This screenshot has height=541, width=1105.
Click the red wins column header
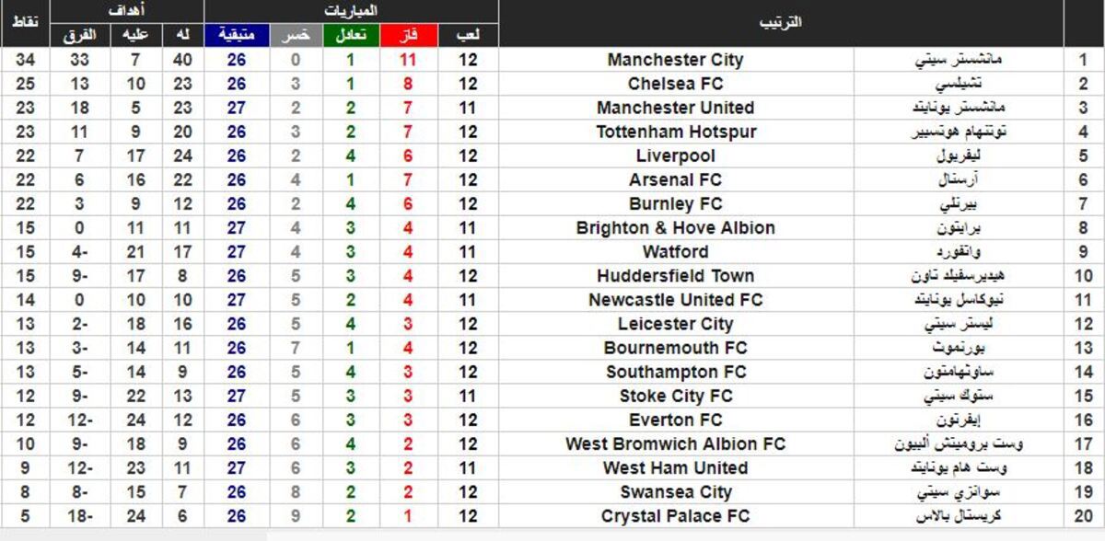(x=409, y=36)
